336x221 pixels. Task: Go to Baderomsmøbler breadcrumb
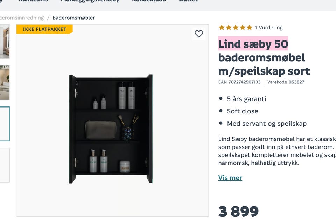click(73, 18)
